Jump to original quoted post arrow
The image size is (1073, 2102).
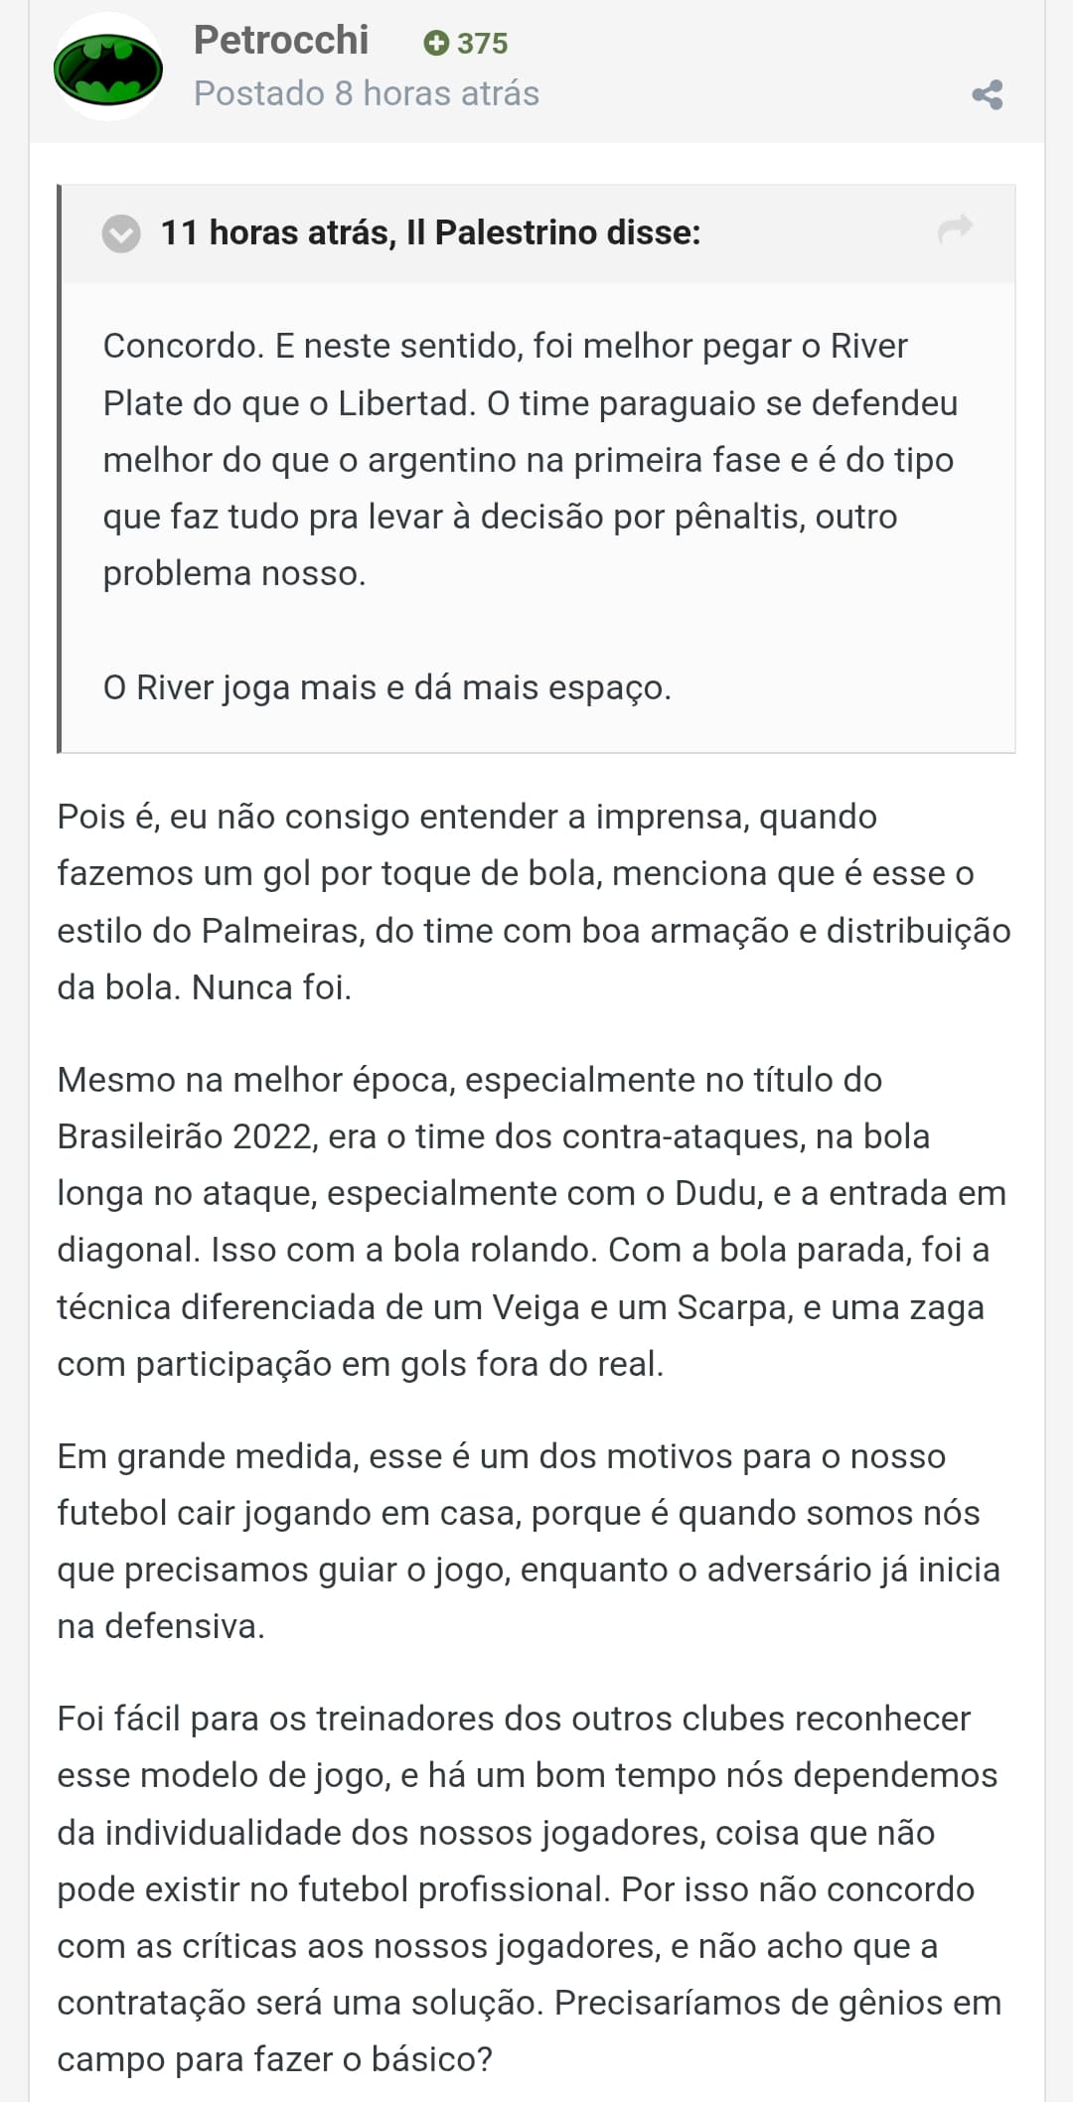click(955, 229)
